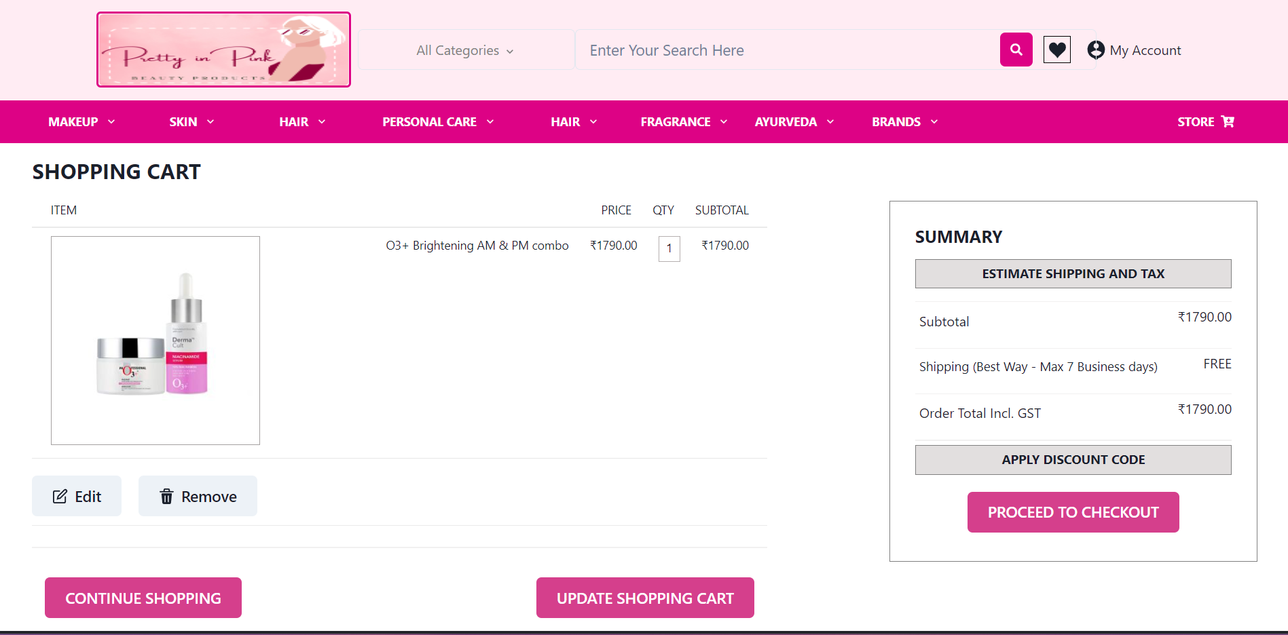
Task: Click the SUMMARY heading
Action: coord(958,237)
